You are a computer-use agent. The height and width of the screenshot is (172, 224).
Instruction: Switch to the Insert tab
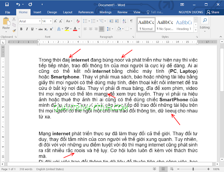click(x=37, y=12)
